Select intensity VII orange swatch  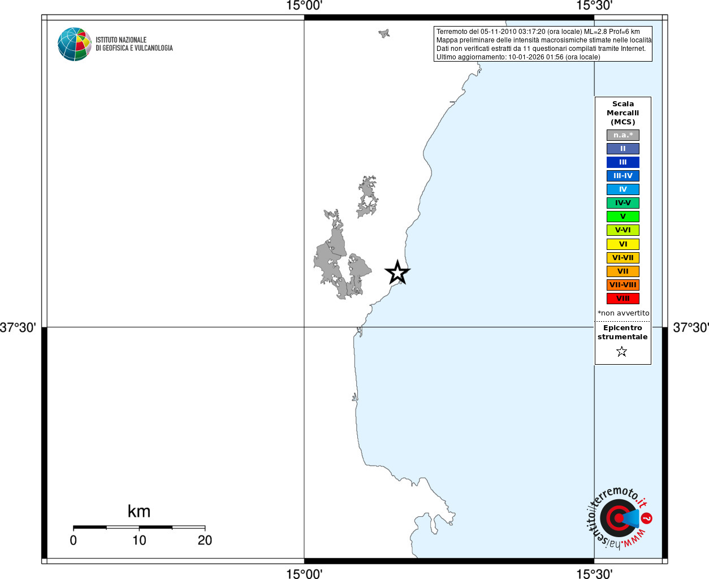click(623, 271)
